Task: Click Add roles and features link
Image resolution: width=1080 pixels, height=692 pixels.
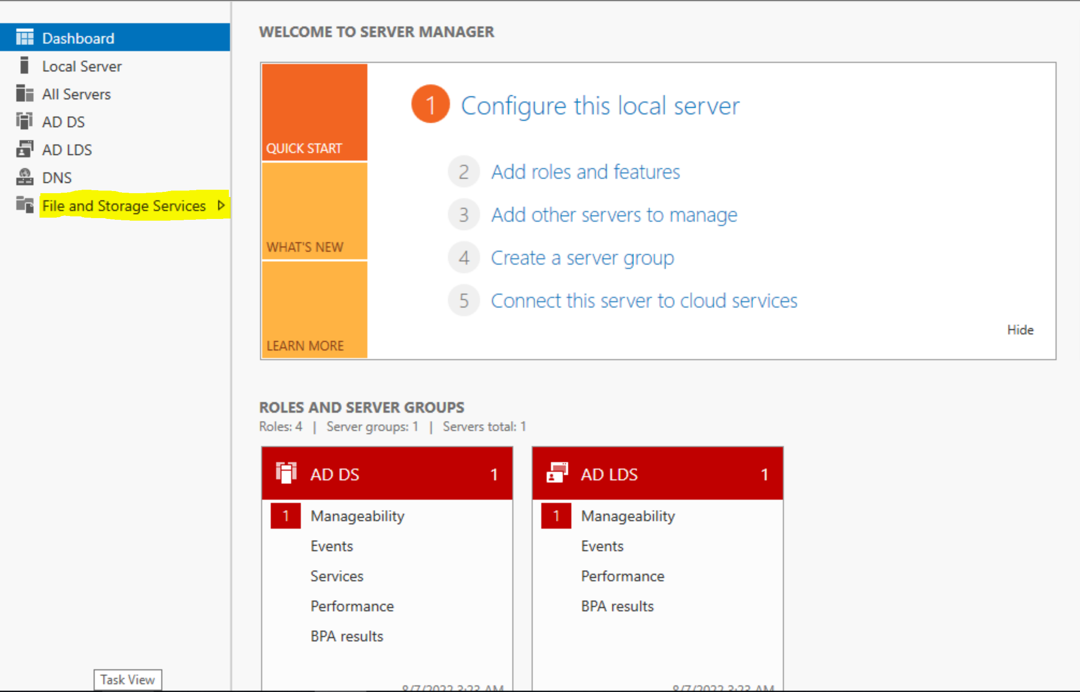Action: pos(586,172)
